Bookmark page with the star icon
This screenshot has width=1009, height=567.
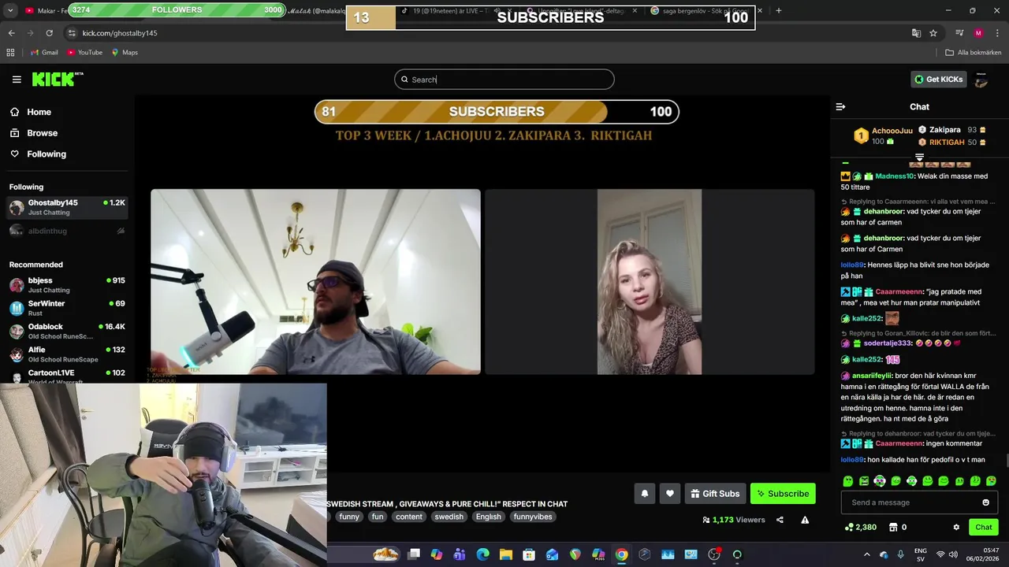coord(933,33)
